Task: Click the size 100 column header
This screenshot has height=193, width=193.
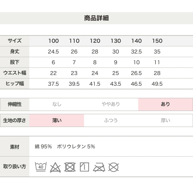Action: 54,41
